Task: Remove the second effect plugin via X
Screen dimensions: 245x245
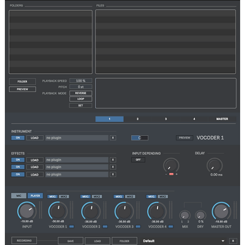Action: point(113,167)
